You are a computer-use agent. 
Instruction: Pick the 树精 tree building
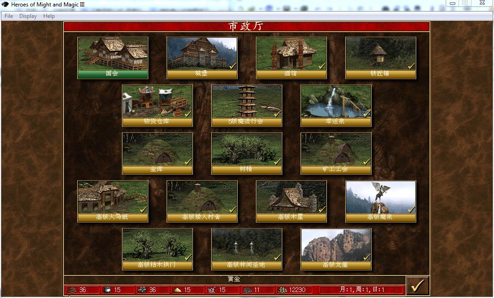[x=246, y=149]
